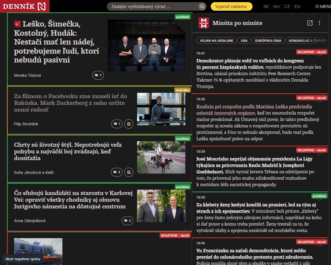Open the José Mourinho headline link
The image size is (331, 265).
pos(254,165)
